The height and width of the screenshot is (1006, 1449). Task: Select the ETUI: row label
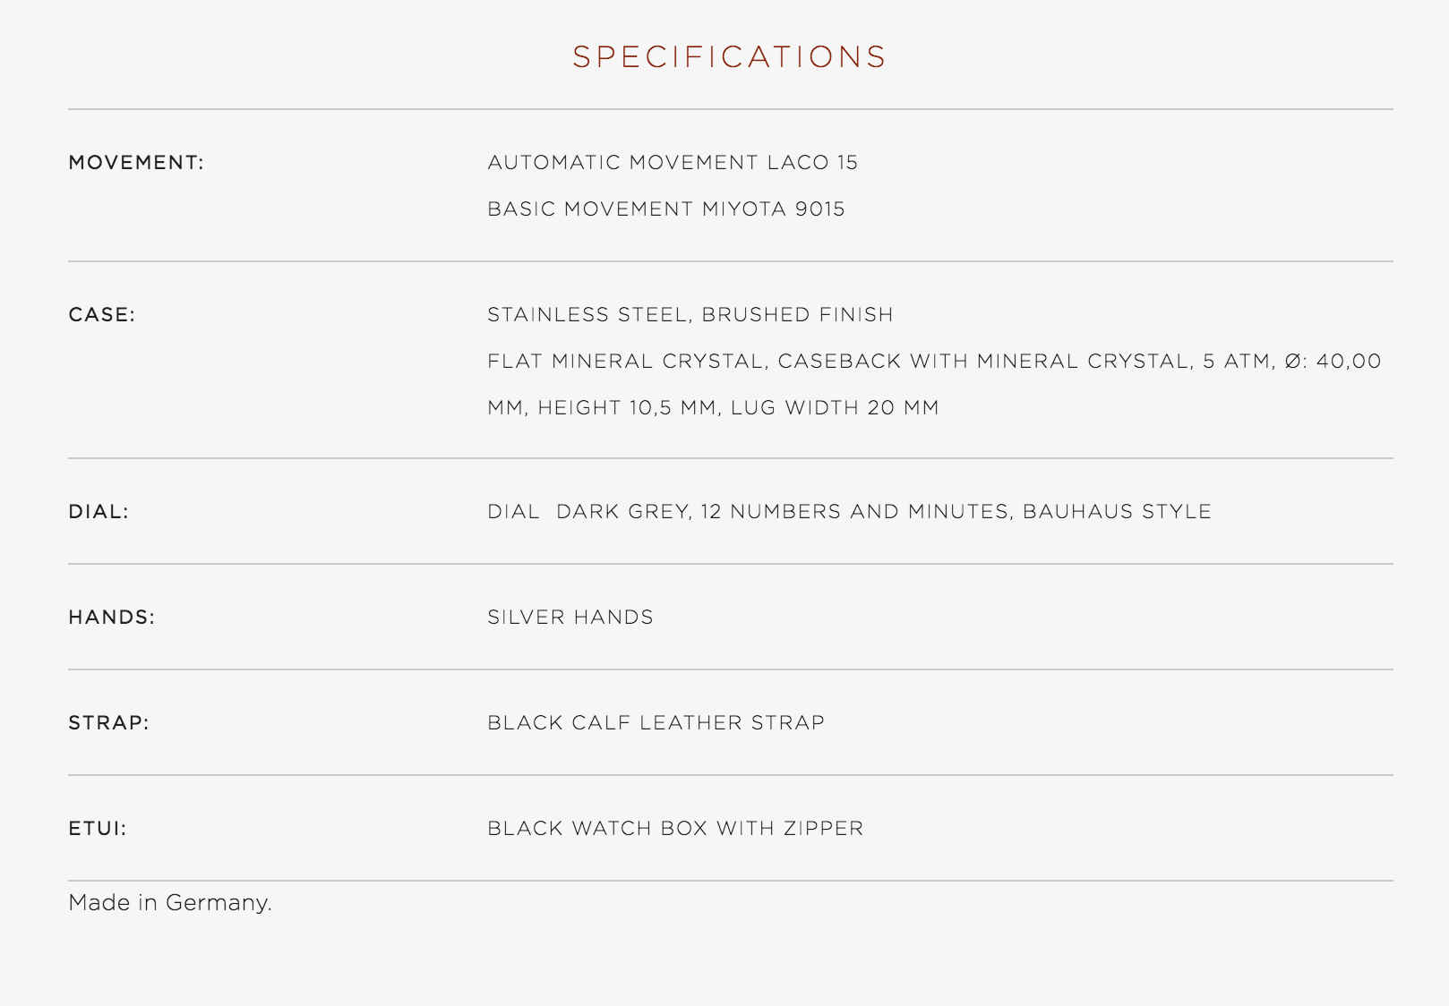[98, 829]
